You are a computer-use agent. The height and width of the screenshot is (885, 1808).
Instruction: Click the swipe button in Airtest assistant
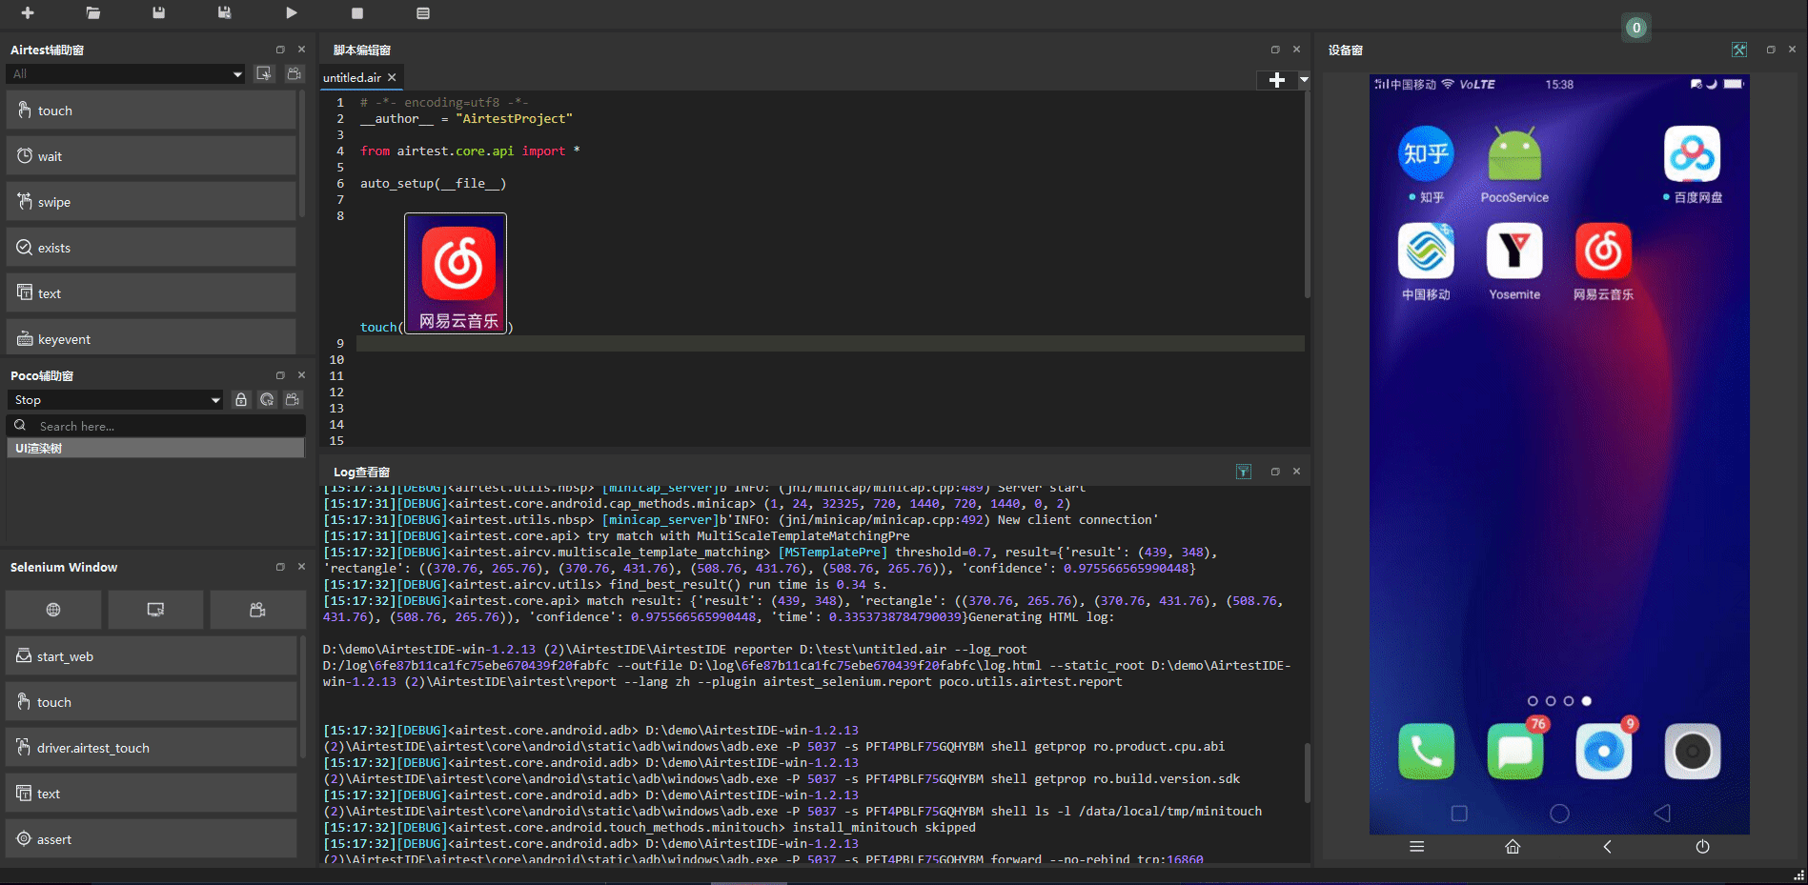pyautogui.click(x=151, y=202)
